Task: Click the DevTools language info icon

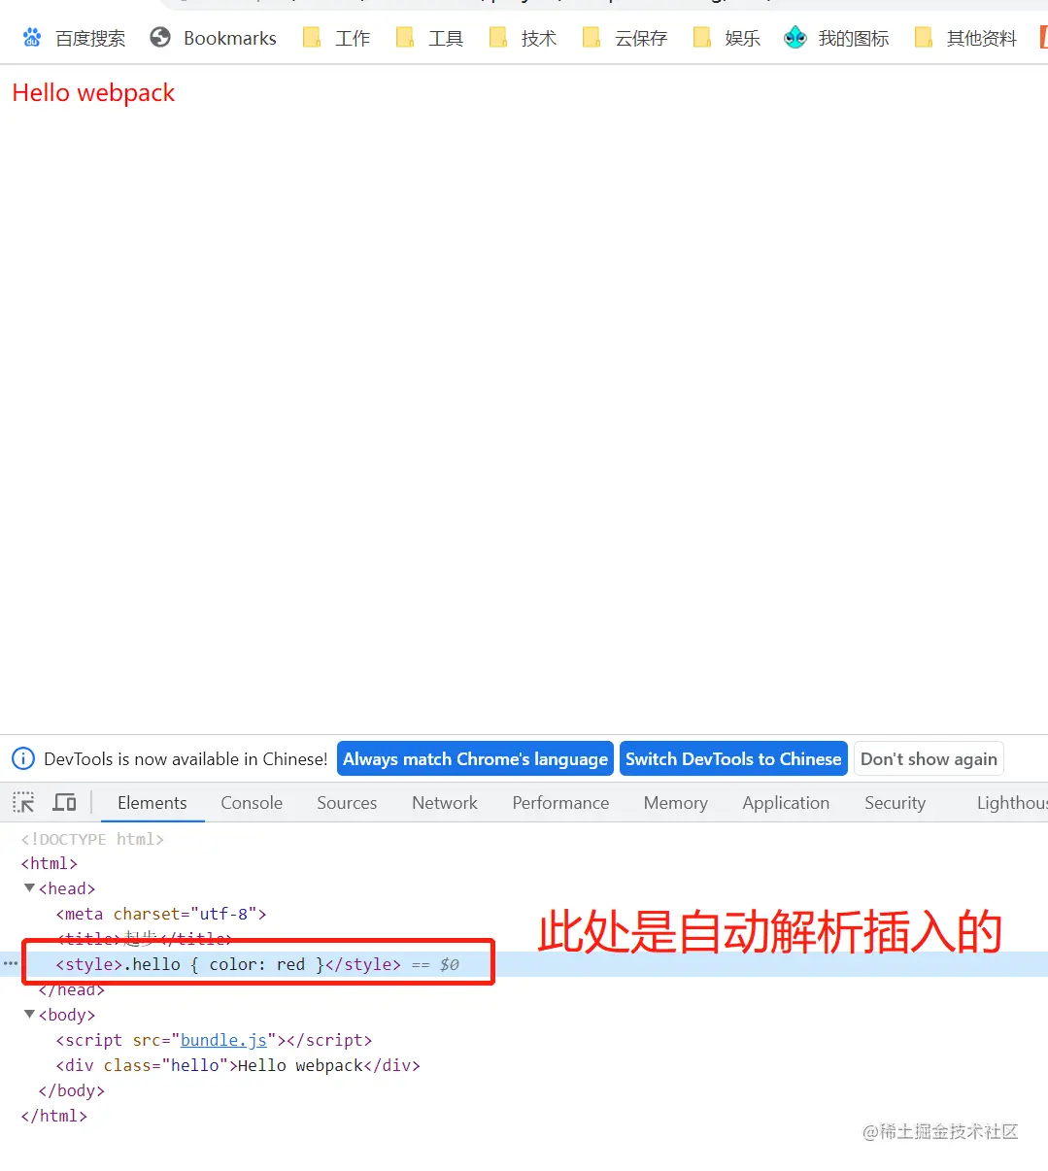Action: (x=23, y=759)
